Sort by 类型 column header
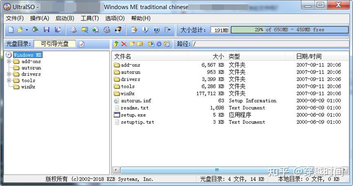Viewport: 353px width, 186px height. (256, 57)
